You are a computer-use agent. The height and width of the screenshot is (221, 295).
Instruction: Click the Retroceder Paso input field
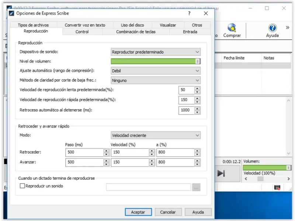(x=84, y=152)
